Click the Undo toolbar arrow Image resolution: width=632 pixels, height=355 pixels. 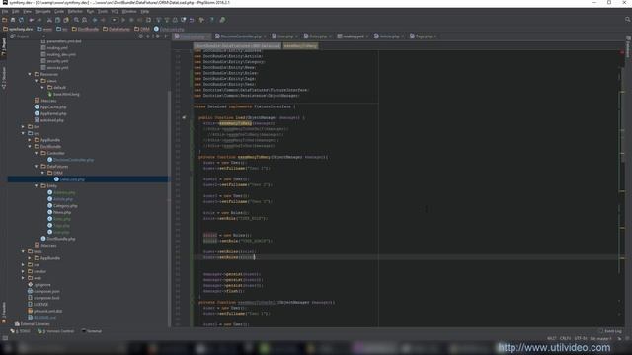31,20
